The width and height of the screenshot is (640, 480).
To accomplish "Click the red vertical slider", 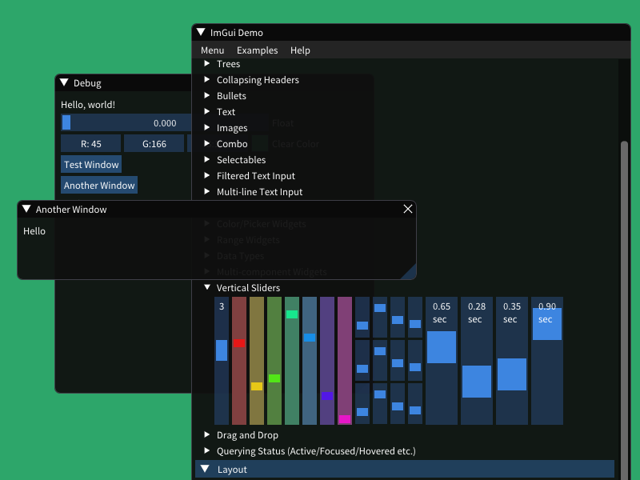I will (239, 361).
